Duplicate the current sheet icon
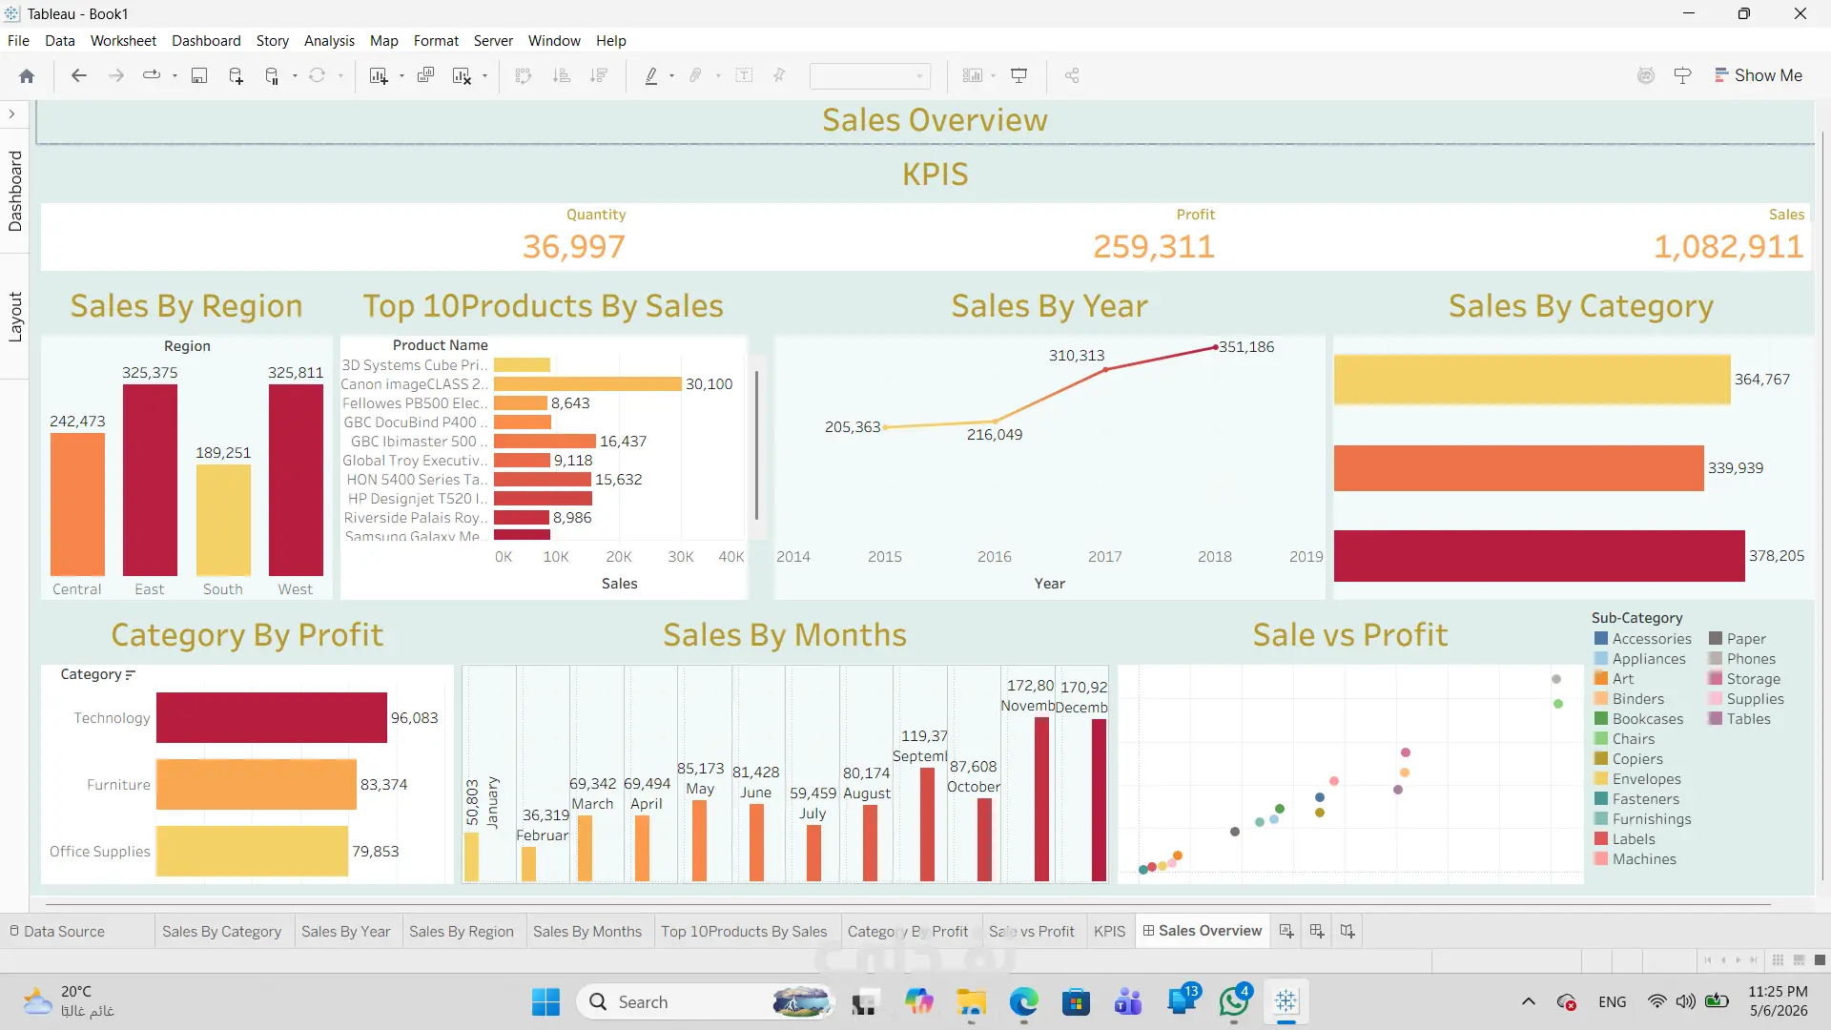Image resolution: width=1831 pixels, height=1030 pixels. pyautogui.click(x=426, y=75)
